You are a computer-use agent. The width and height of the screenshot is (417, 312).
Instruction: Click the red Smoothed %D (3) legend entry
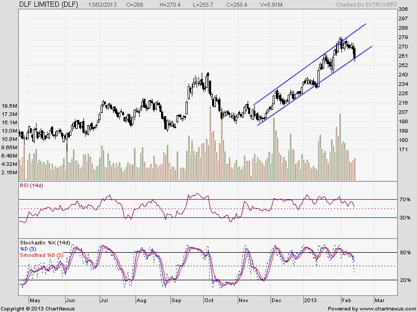[x=42, y=255]
